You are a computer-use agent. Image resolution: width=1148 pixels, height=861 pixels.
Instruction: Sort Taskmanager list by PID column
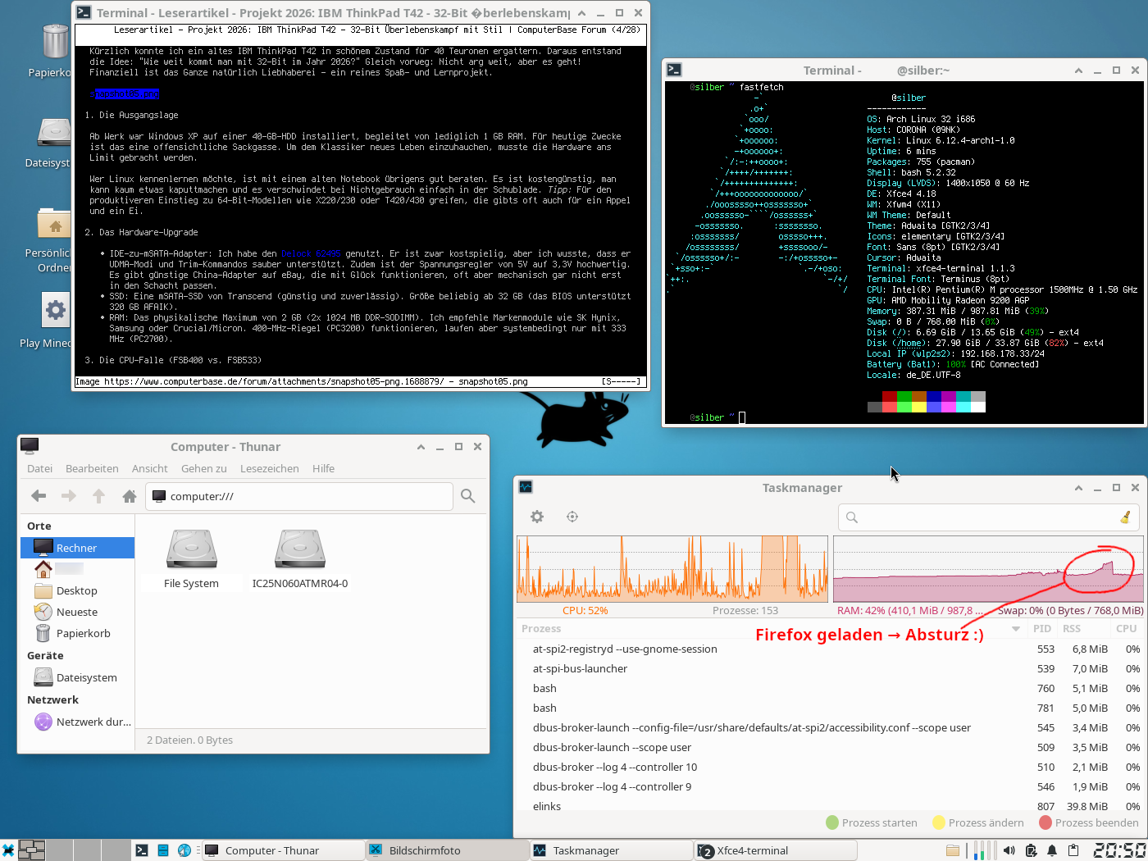[x=1042, y=629]
